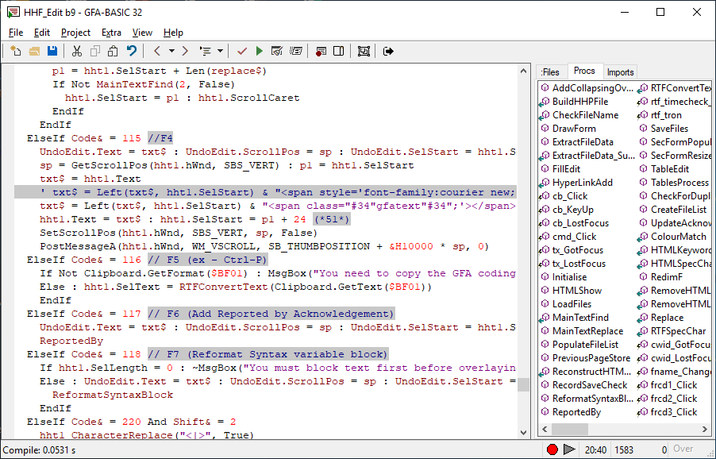This screenshot has height=459, width=716.
Task: Open the dropdown arrow beside the back button
Action: pyautogui.click(x=171, y=51)
